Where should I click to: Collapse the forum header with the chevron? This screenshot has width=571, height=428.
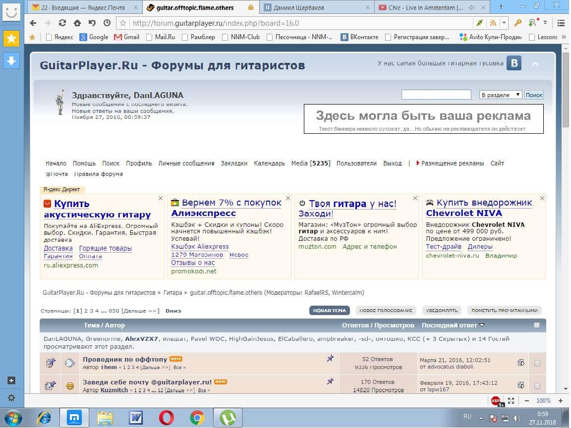(x=535, y=64)
